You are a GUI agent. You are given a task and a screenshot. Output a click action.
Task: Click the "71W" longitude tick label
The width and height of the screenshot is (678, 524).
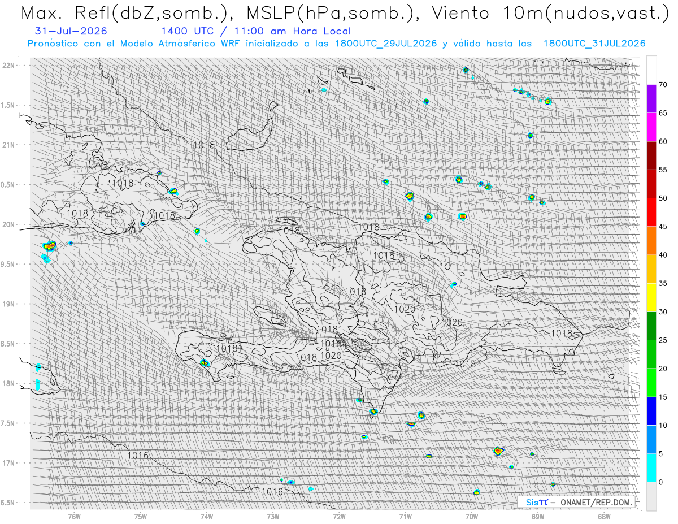pyautogui.click(x=405, y=516)
